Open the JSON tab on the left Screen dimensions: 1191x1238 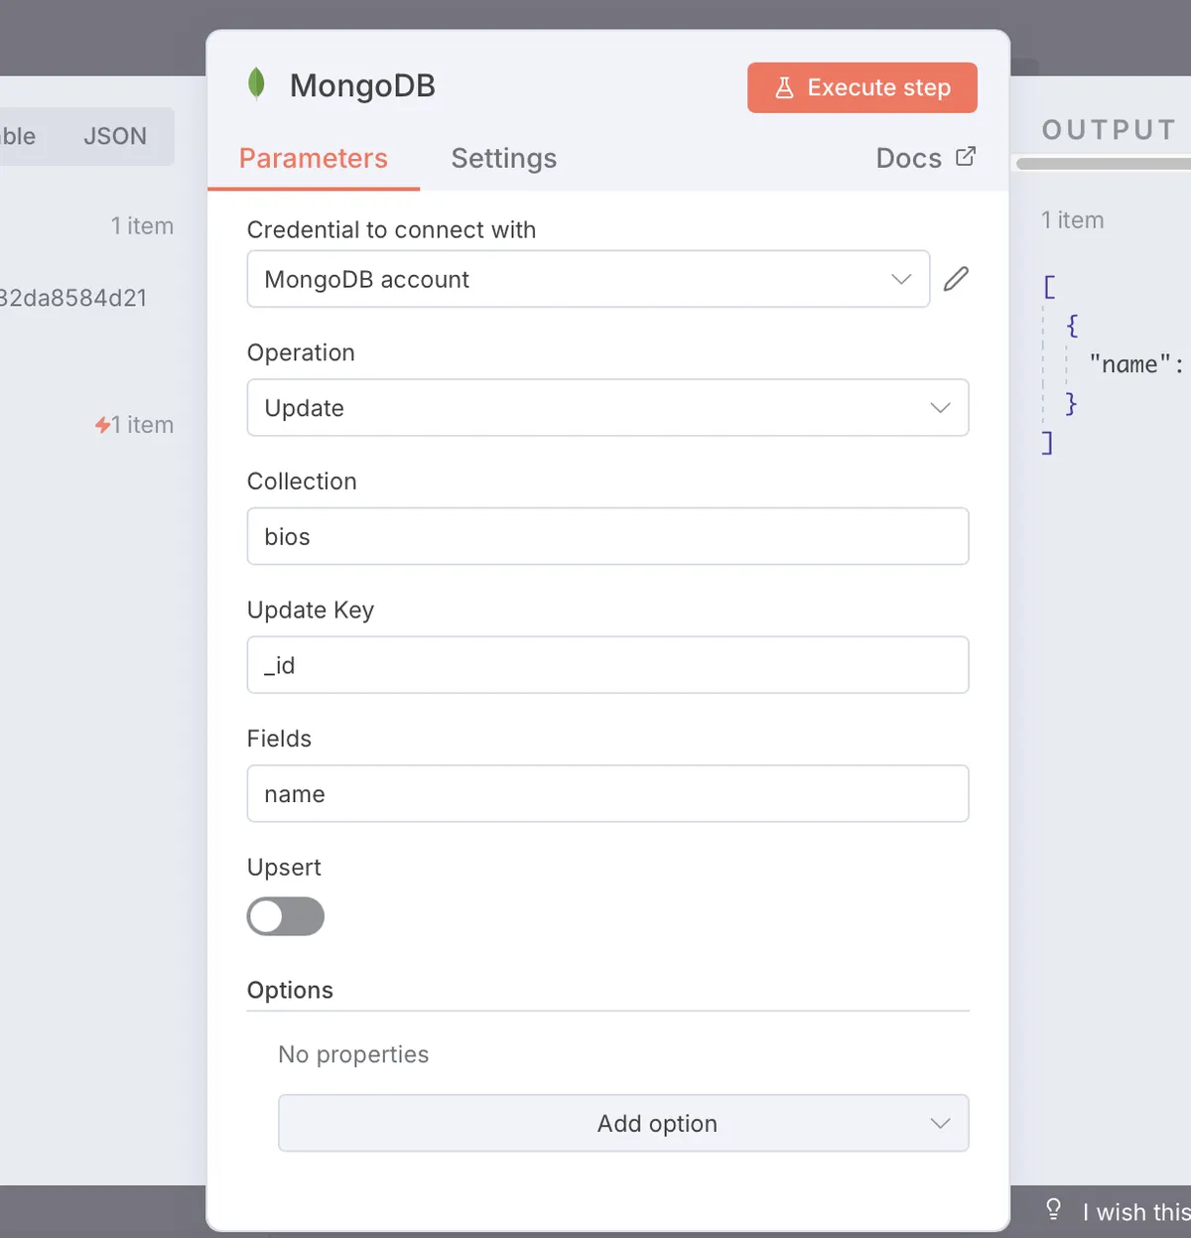click(115, 136)
